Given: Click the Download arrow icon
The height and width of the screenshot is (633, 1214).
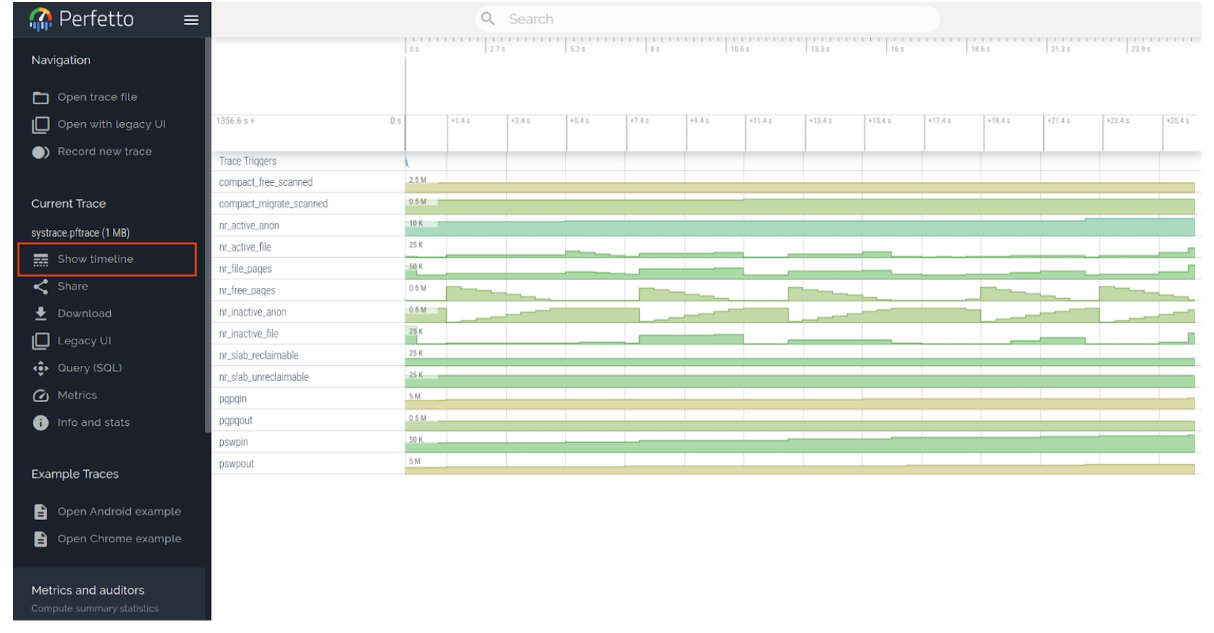Looking at the screenshot, I should pyautogui.click(x=41, y=314).
